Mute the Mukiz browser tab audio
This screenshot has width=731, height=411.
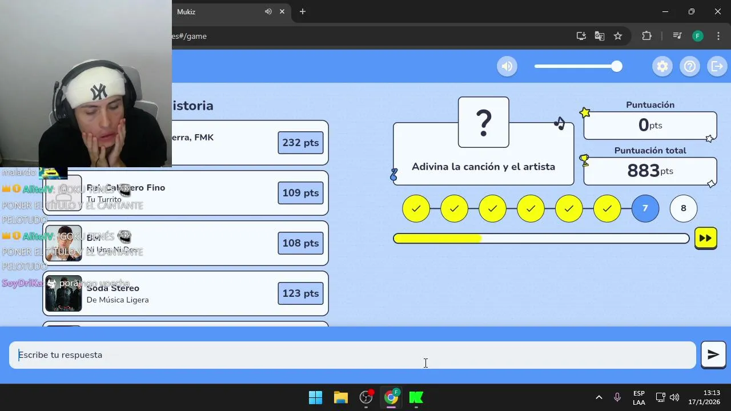268,11
